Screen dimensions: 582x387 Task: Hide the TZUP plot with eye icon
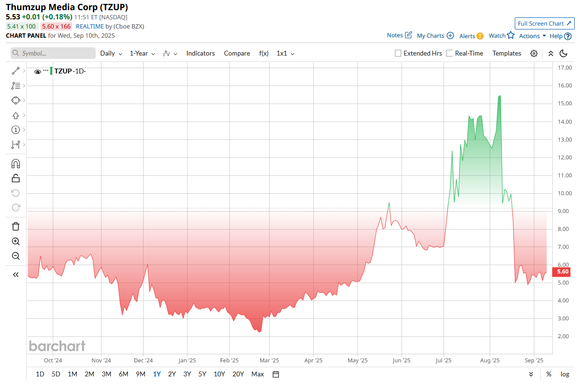38,72
